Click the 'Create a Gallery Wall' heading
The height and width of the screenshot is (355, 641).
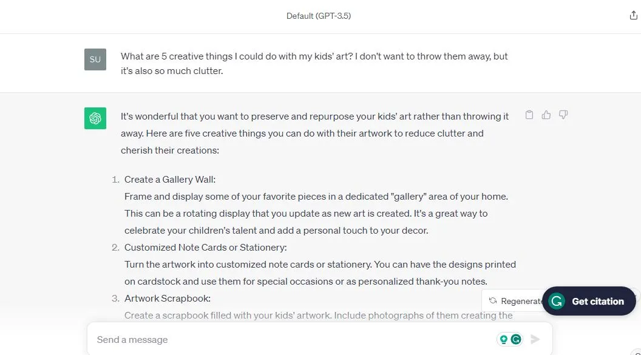pos(169,180)
